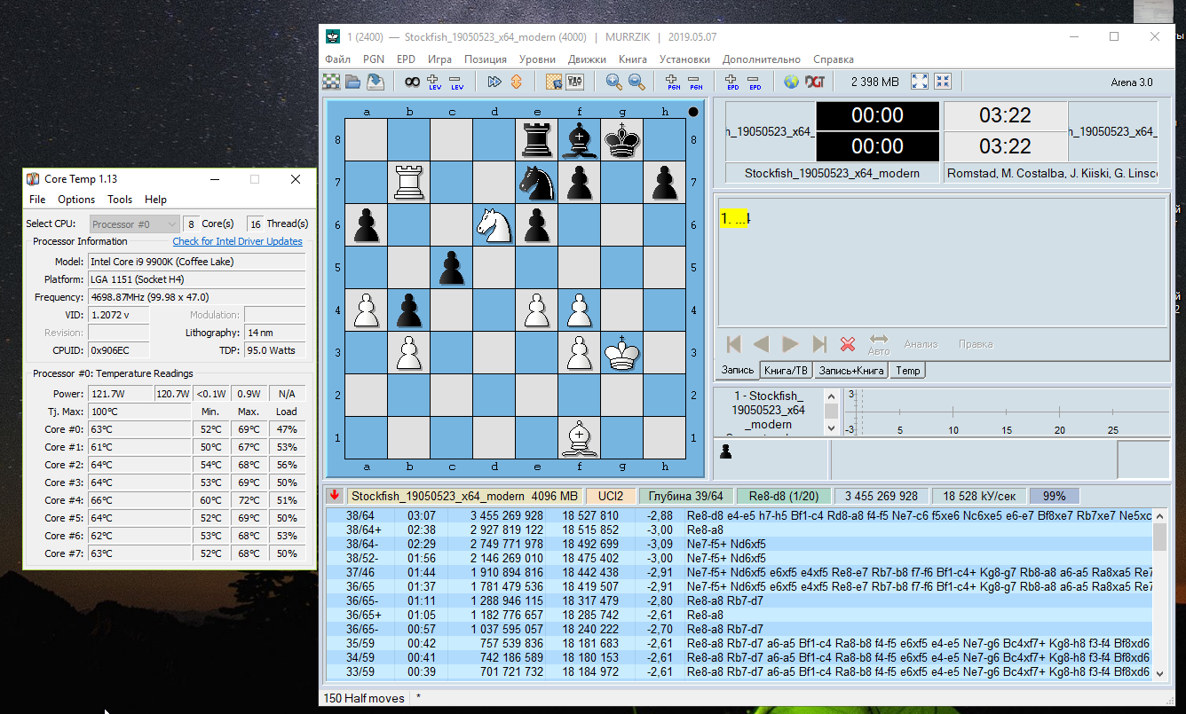Click the Re8-d8 (1/20) current move field
The height and width of the screenshot is (714, 1186).
coord(784,496)
